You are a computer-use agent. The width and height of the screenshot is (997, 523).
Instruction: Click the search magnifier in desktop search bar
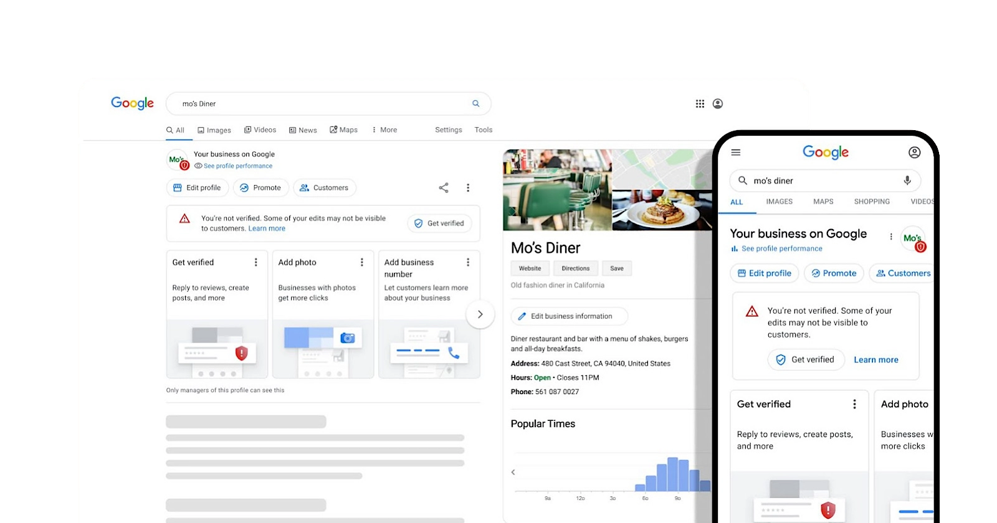tap(475, 104)
